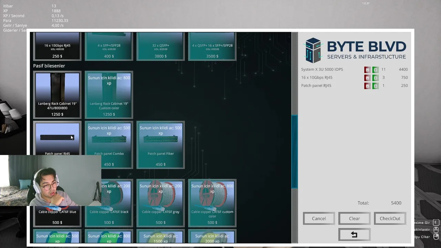Click the CheckOut button

(390, 218)
